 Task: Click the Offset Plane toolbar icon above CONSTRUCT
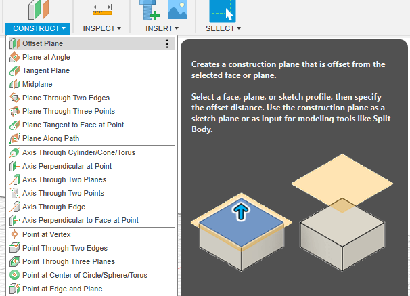pos(39,10)
